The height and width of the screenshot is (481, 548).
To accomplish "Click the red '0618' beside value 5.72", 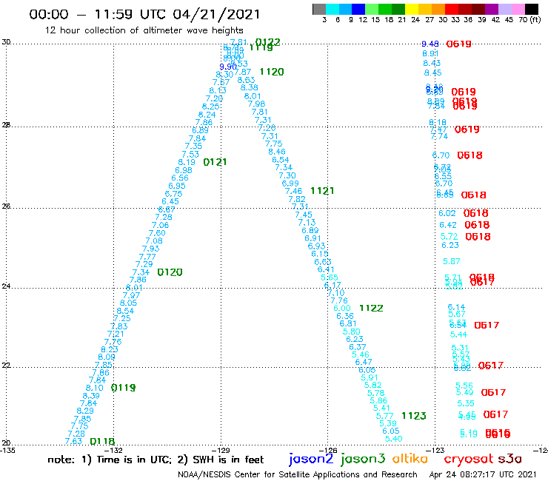I will [x=478, y=237].
